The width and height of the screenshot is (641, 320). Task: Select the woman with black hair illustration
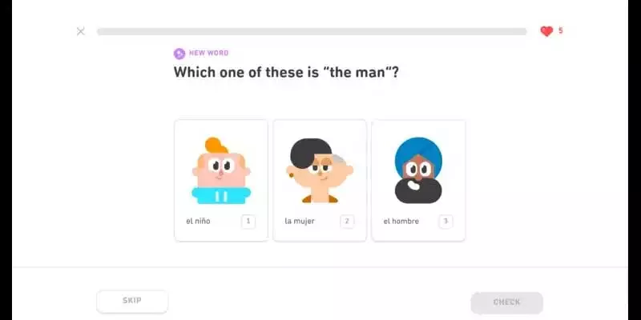[320, 170]
